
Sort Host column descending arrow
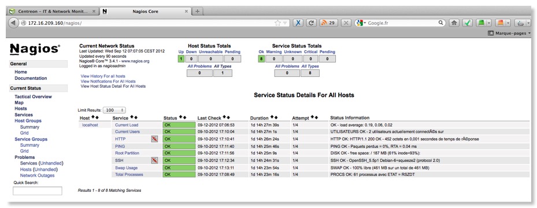[97, 117]
